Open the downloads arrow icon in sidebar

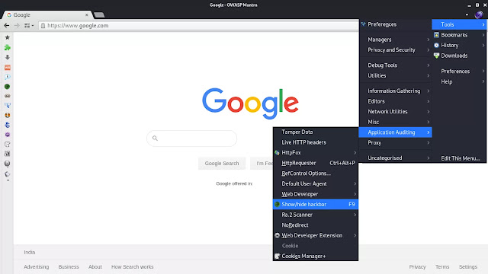(8, 58)
